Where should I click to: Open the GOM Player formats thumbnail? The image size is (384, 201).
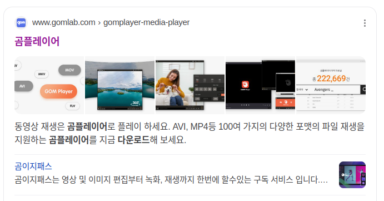[49, 85]
